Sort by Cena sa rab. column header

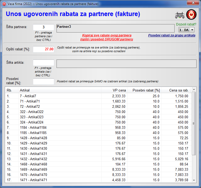(176, 90)
